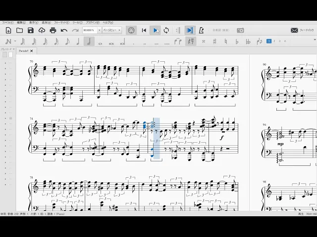Toggle rest input
This screenshot has height=237, width=317.
point(191,41)
